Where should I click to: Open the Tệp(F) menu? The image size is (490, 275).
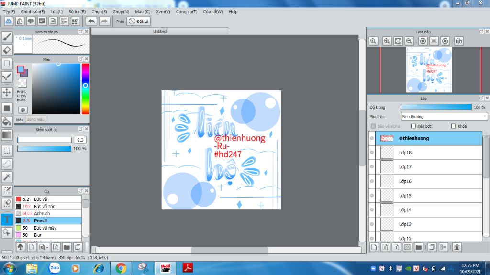9,11
